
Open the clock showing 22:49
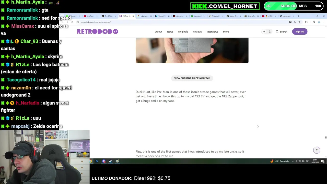pyautogui.click(x=315, y=161)
